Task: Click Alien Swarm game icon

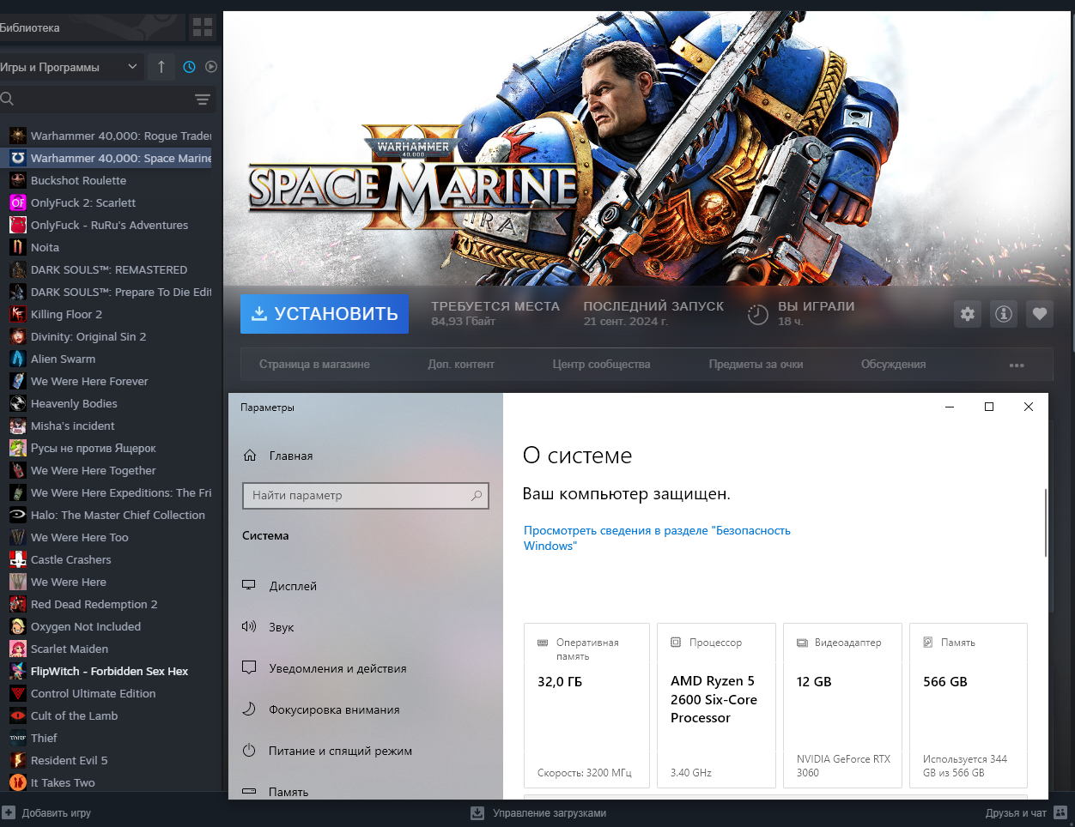Action: click(18, 359)
